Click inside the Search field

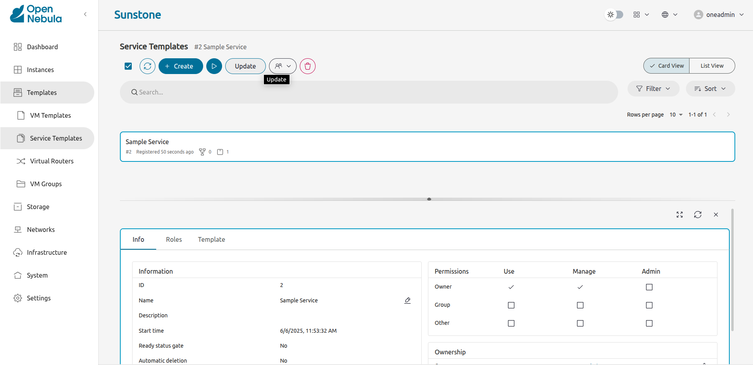pyautogui.click(x=276, y=92)
